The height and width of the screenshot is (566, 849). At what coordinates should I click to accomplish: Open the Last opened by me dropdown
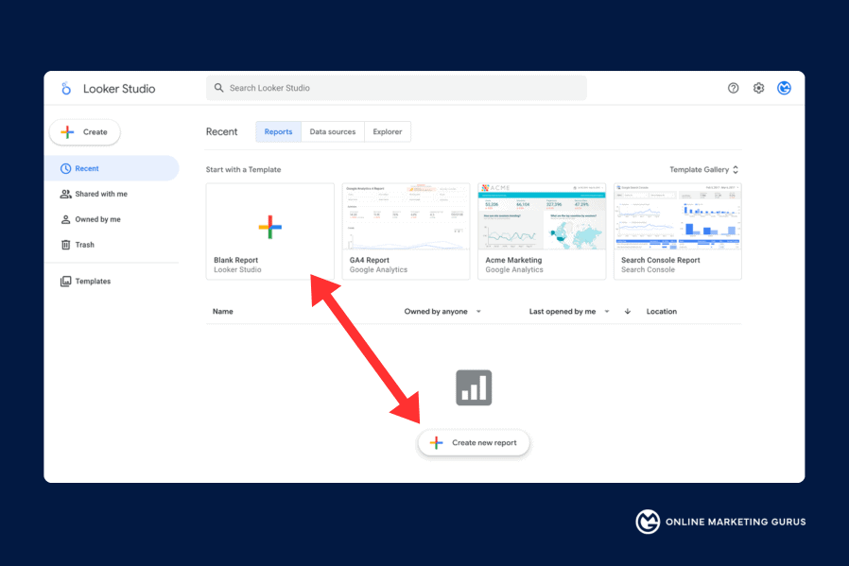(x=569, y=311)
